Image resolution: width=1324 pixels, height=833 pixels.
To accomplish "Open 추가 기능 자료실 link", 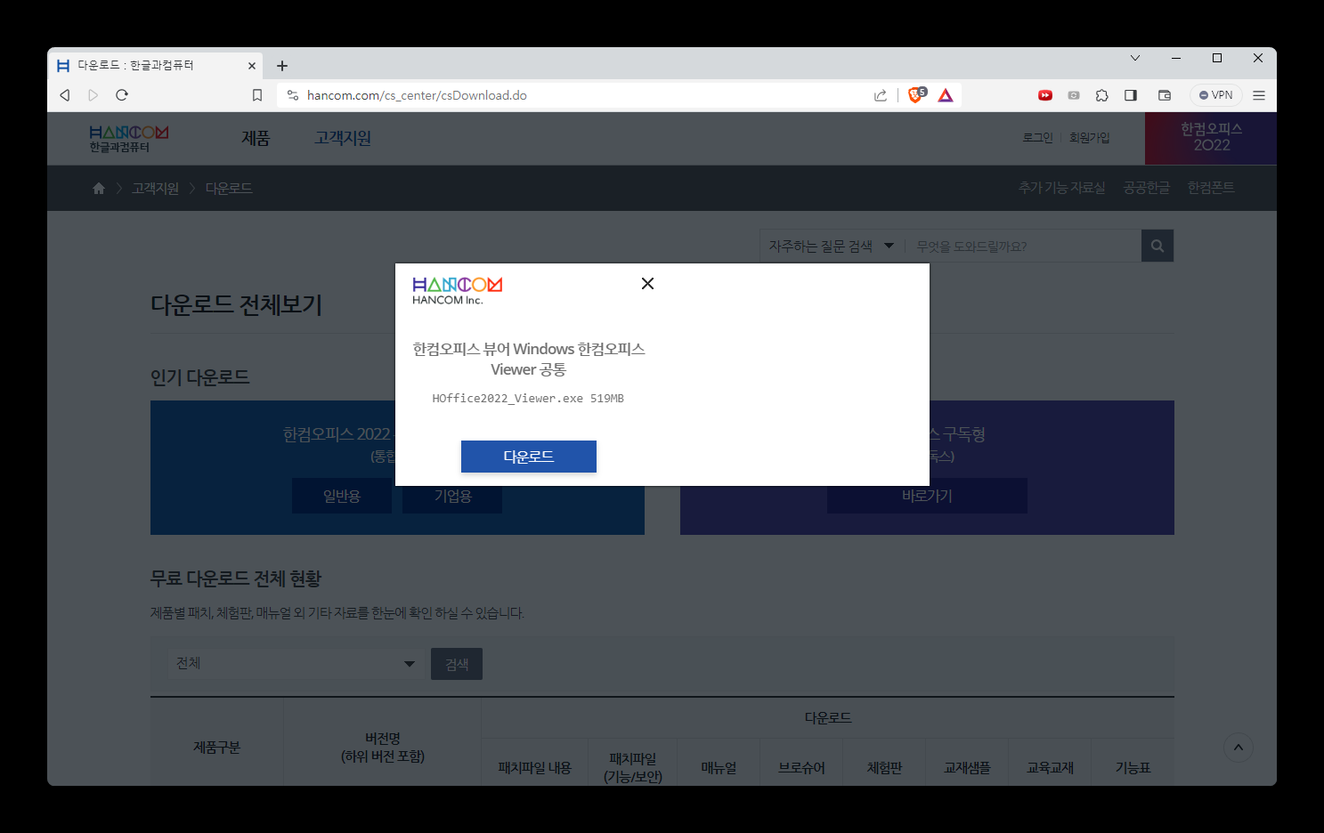I will coord(1061,188).
